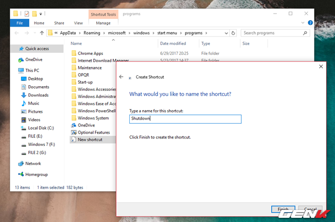Open Downloads in the navigation pane
335x222 pixels.
point(38,95)
